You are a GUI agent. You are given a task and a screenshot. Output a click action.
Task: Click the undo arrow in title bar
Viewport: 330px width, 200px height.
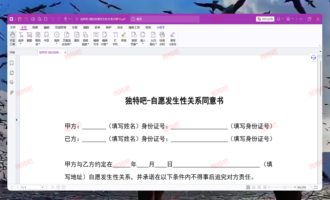[53, 19]
